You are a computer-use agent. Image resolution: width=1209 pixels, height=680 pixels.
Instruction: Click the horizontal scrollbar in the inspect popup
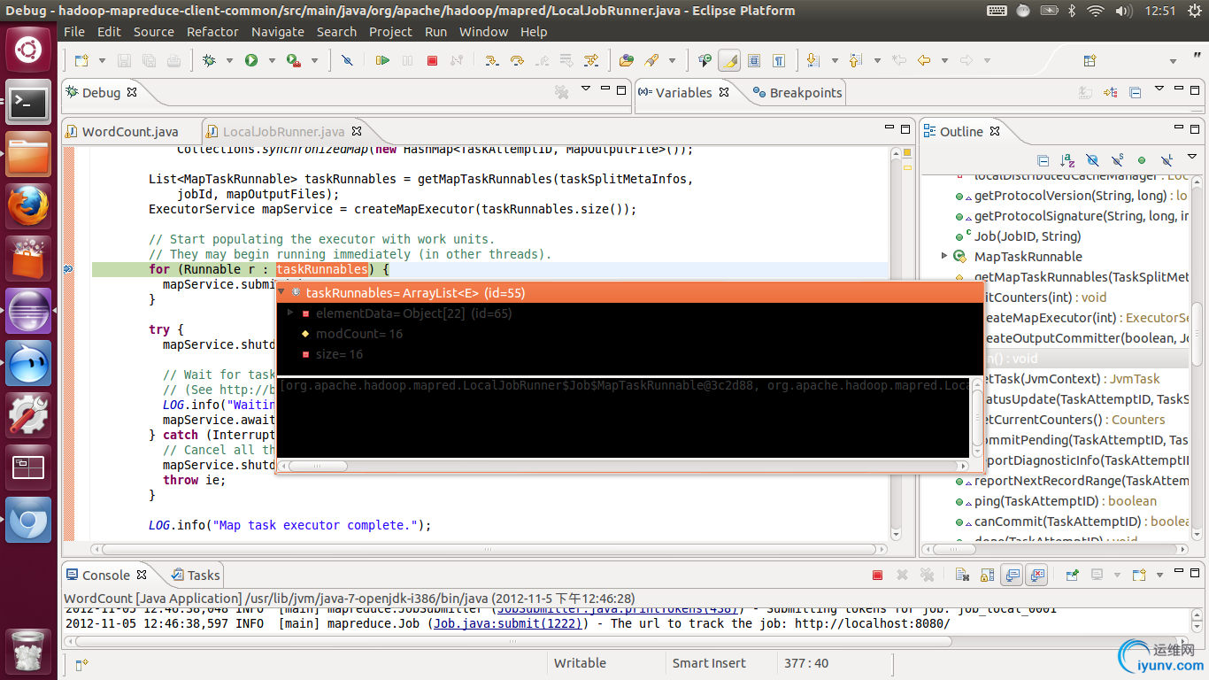click(x=319, y=466)
